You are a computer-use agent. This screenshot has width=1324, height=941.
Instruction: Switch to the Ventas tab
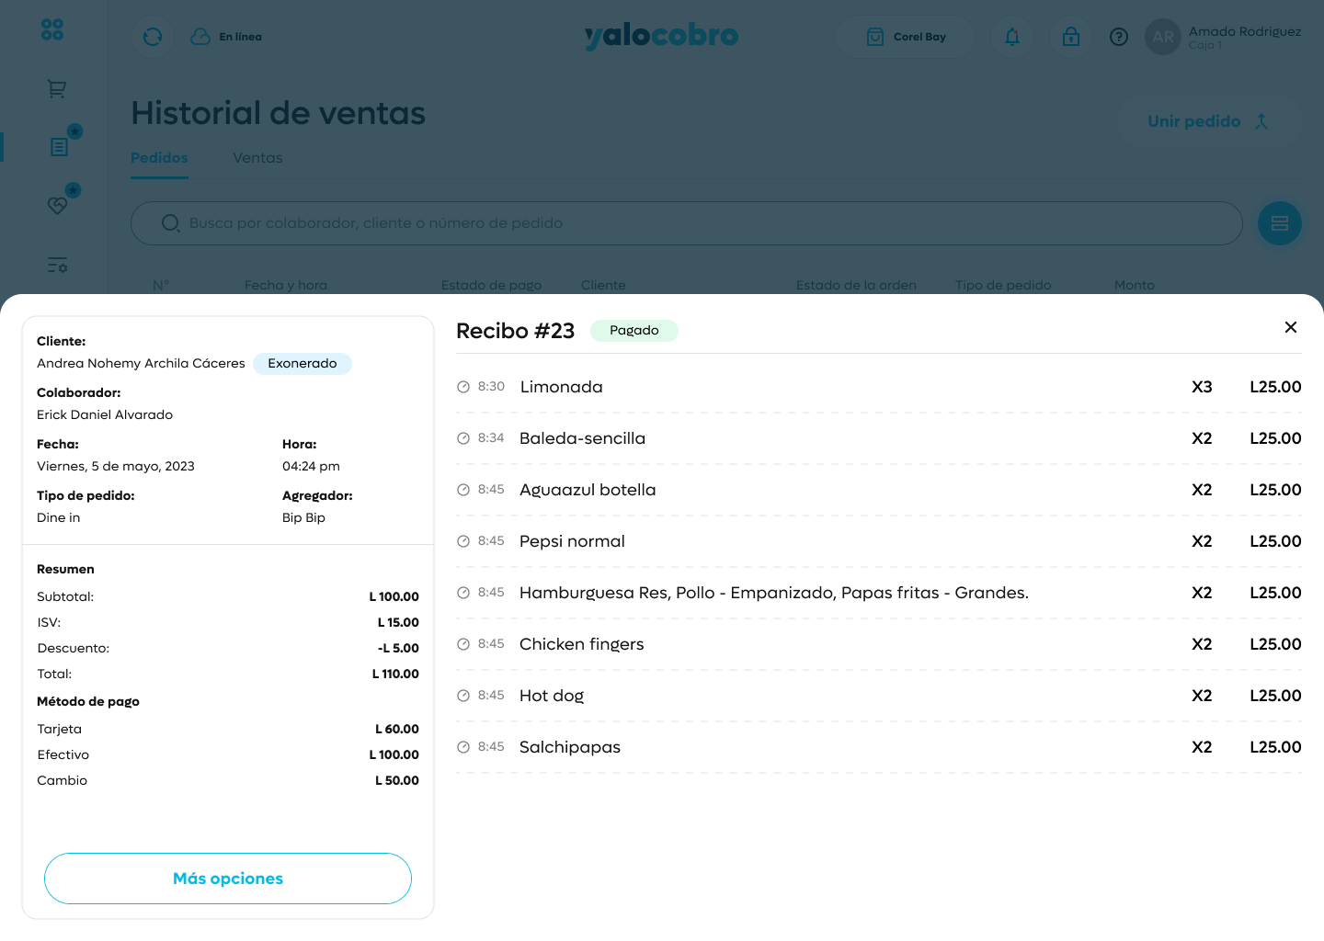[257, 158]
